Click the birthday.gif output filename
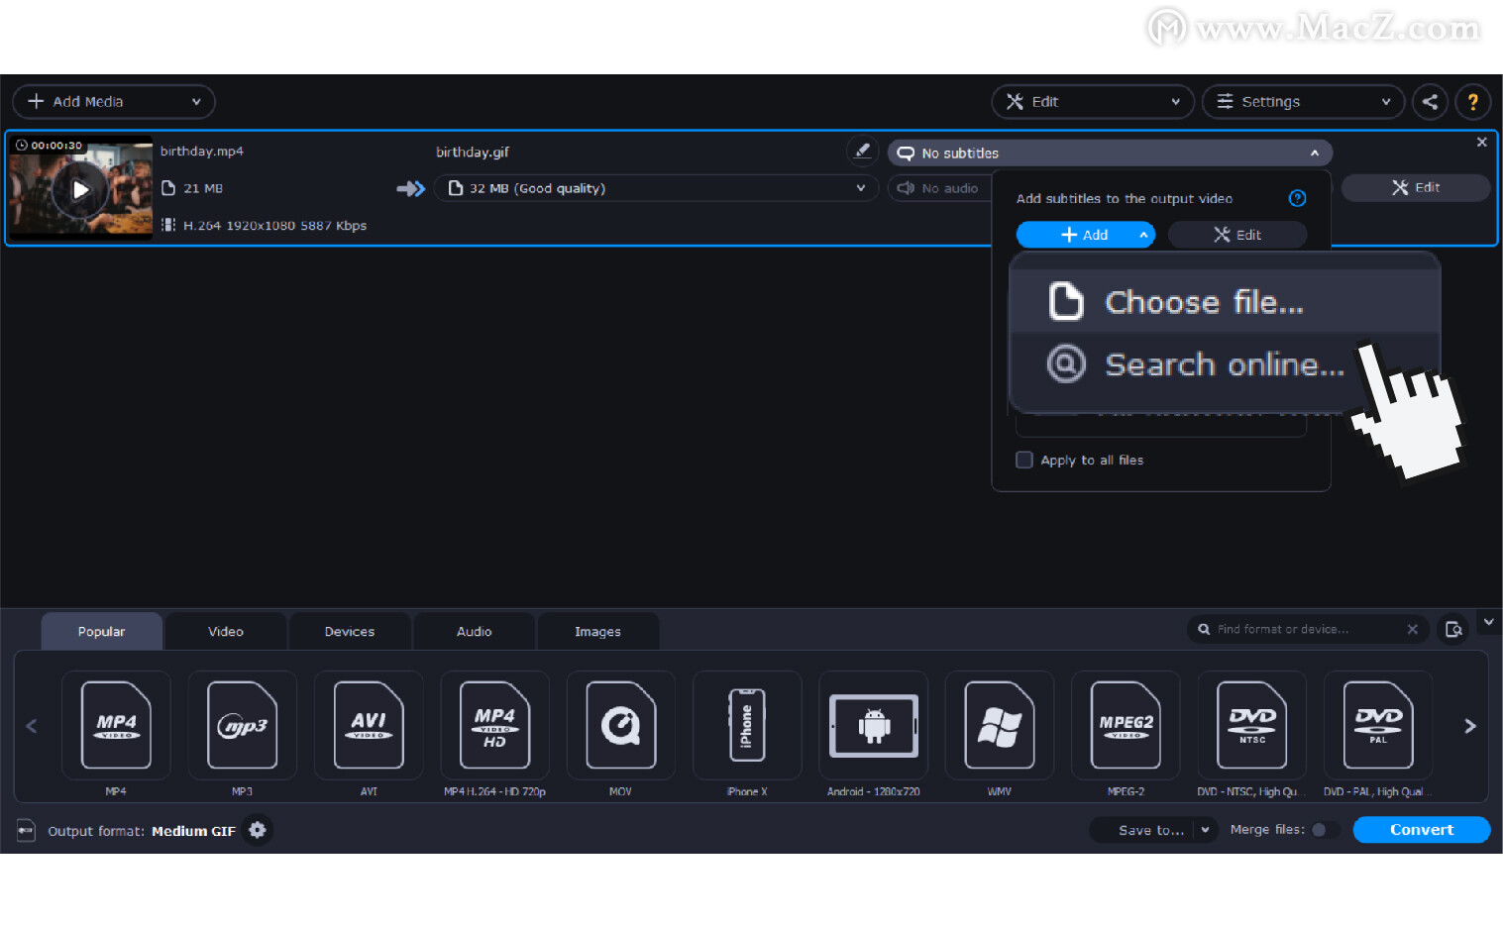This screenshot has height=929, width=1503. pos(473,152)
